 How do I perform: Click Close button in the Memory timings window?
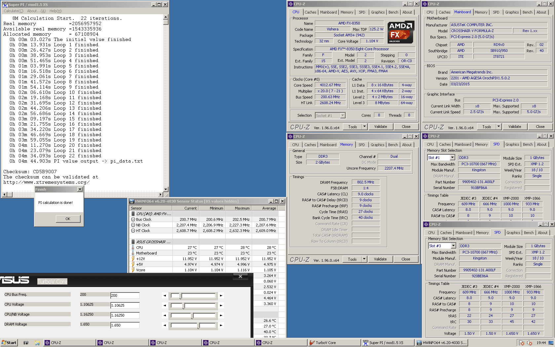(x=406, y=259)
